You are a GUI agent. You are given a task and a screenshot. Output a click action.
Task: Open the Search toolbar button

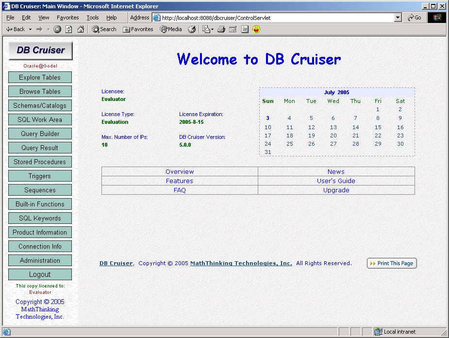click(104, 29)
